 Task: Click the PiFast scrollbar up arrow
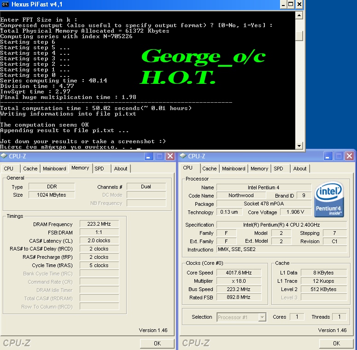point(299,16)
